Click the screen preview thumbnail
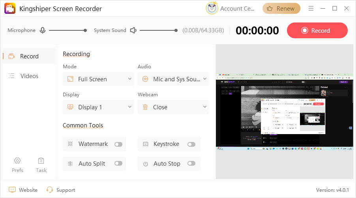Screen dimensions: 356x198 tap(285, 112)
